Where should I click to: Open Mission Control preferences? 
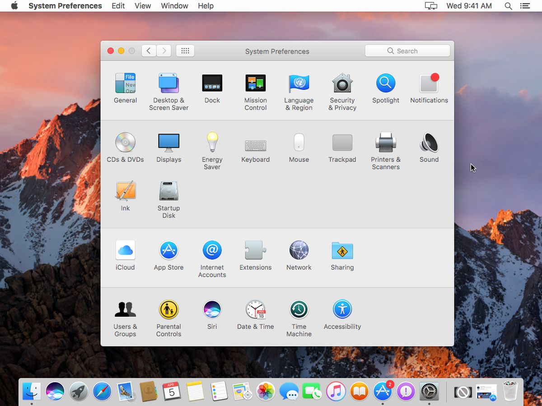(x=255, y=92)
